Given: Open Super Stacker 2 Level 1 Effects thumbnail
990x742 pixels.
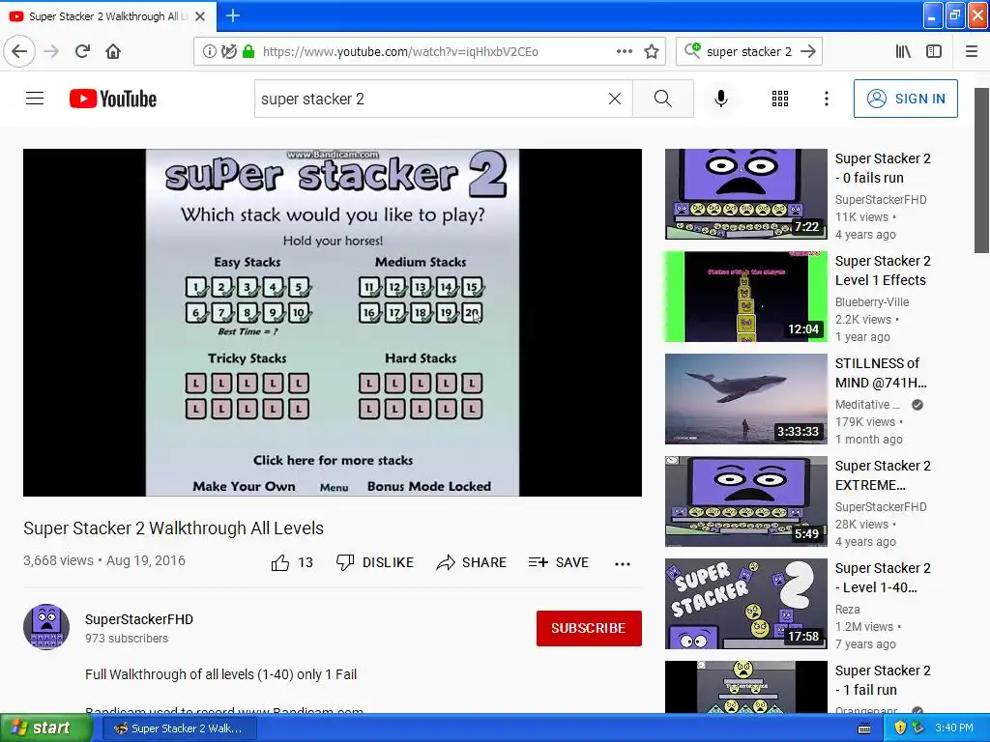Looking at the screenshot, I should pos(745,297).
